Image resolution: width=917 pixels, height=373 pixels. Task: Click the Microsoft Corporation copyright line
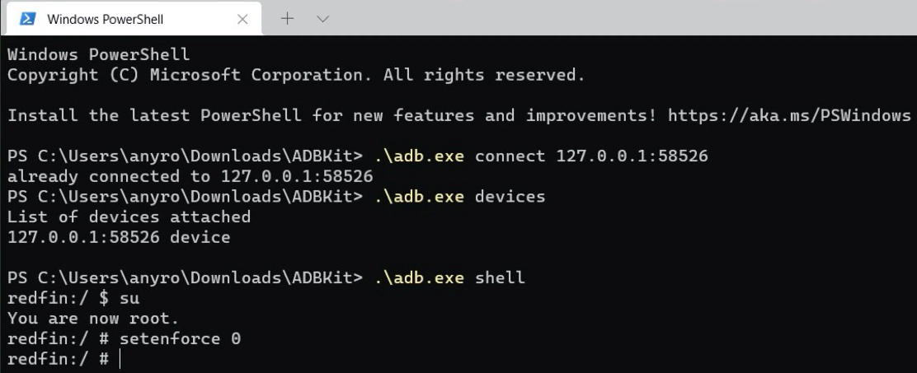point(296,75)
